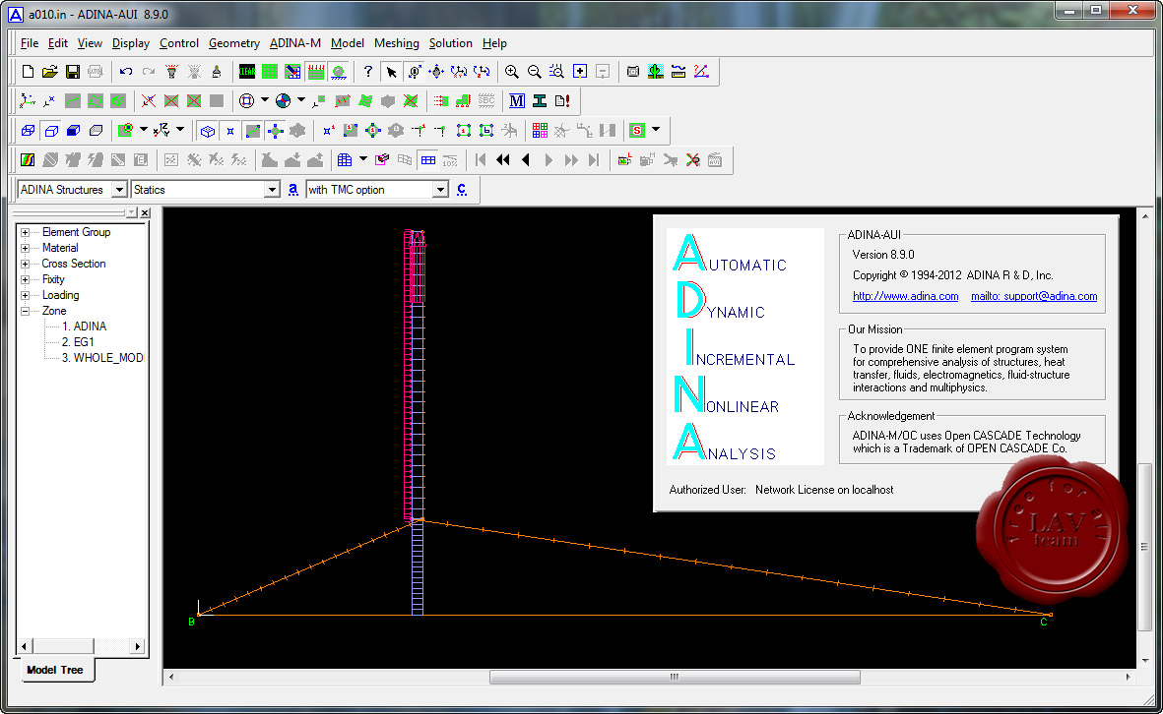Toggle the blue wireframe box geometry display
The image size is (1163, 714).
(x=208, y=131)
